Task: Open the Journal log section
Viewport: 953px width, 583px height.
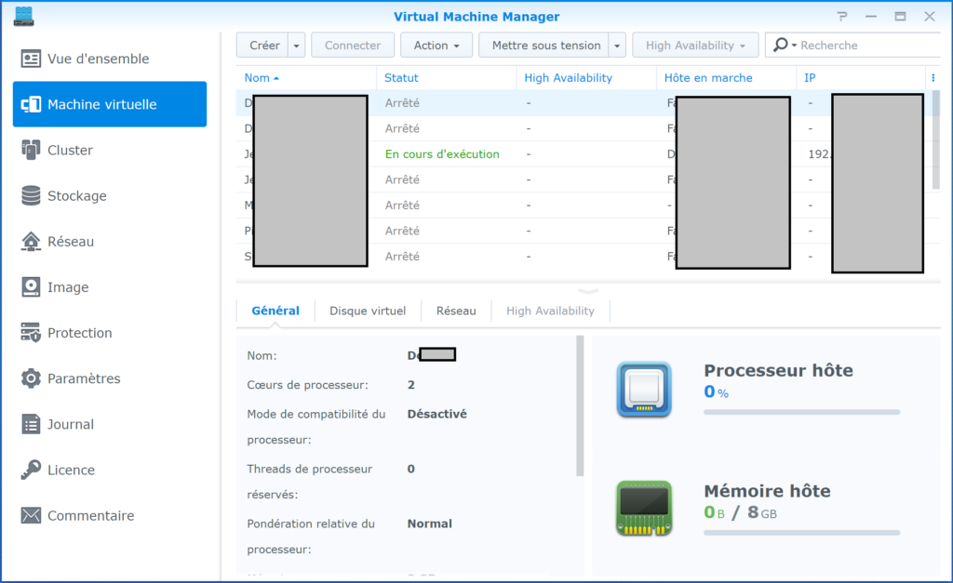Action: [71, 424]
